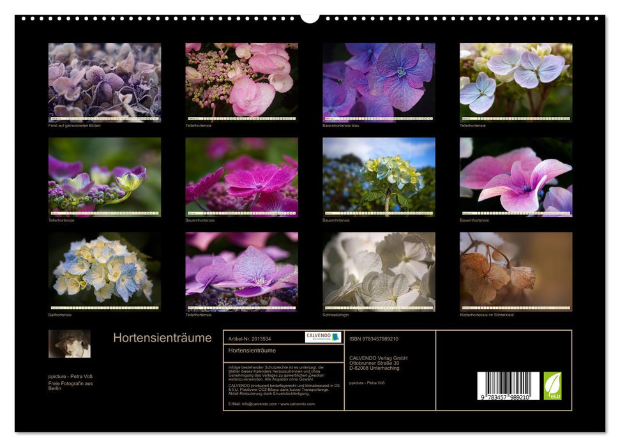Screen dimensions: 620x447
Task: Select the blue Bauernhortensie photo
Action: (x=379, y=82)
